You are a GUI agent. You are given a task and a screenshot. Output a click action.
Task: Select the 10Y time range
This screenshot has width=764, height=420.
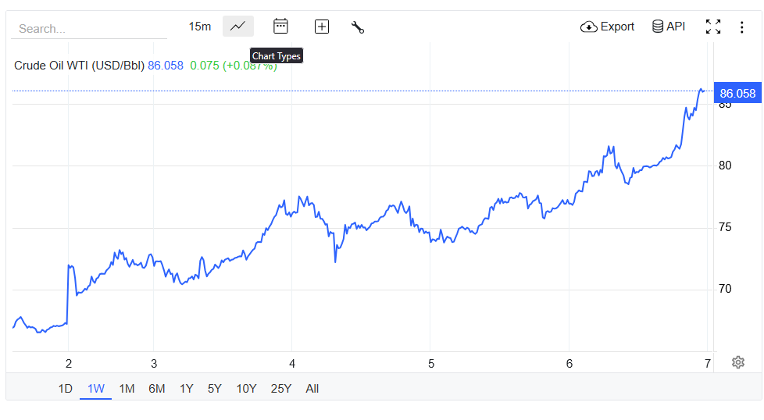coord(246,388)
